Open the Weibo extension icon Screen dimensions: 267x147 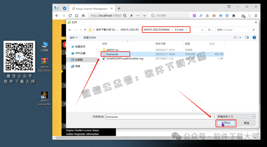[214, 15]
